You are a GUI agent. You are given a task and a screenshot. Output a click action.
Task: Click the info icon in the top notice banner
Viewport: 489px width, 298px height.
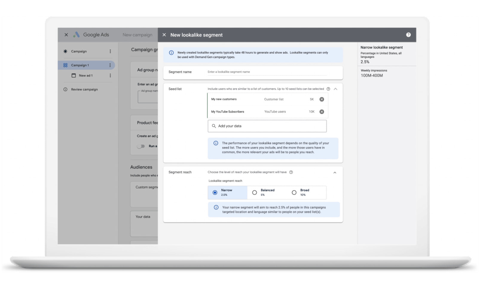171,53
